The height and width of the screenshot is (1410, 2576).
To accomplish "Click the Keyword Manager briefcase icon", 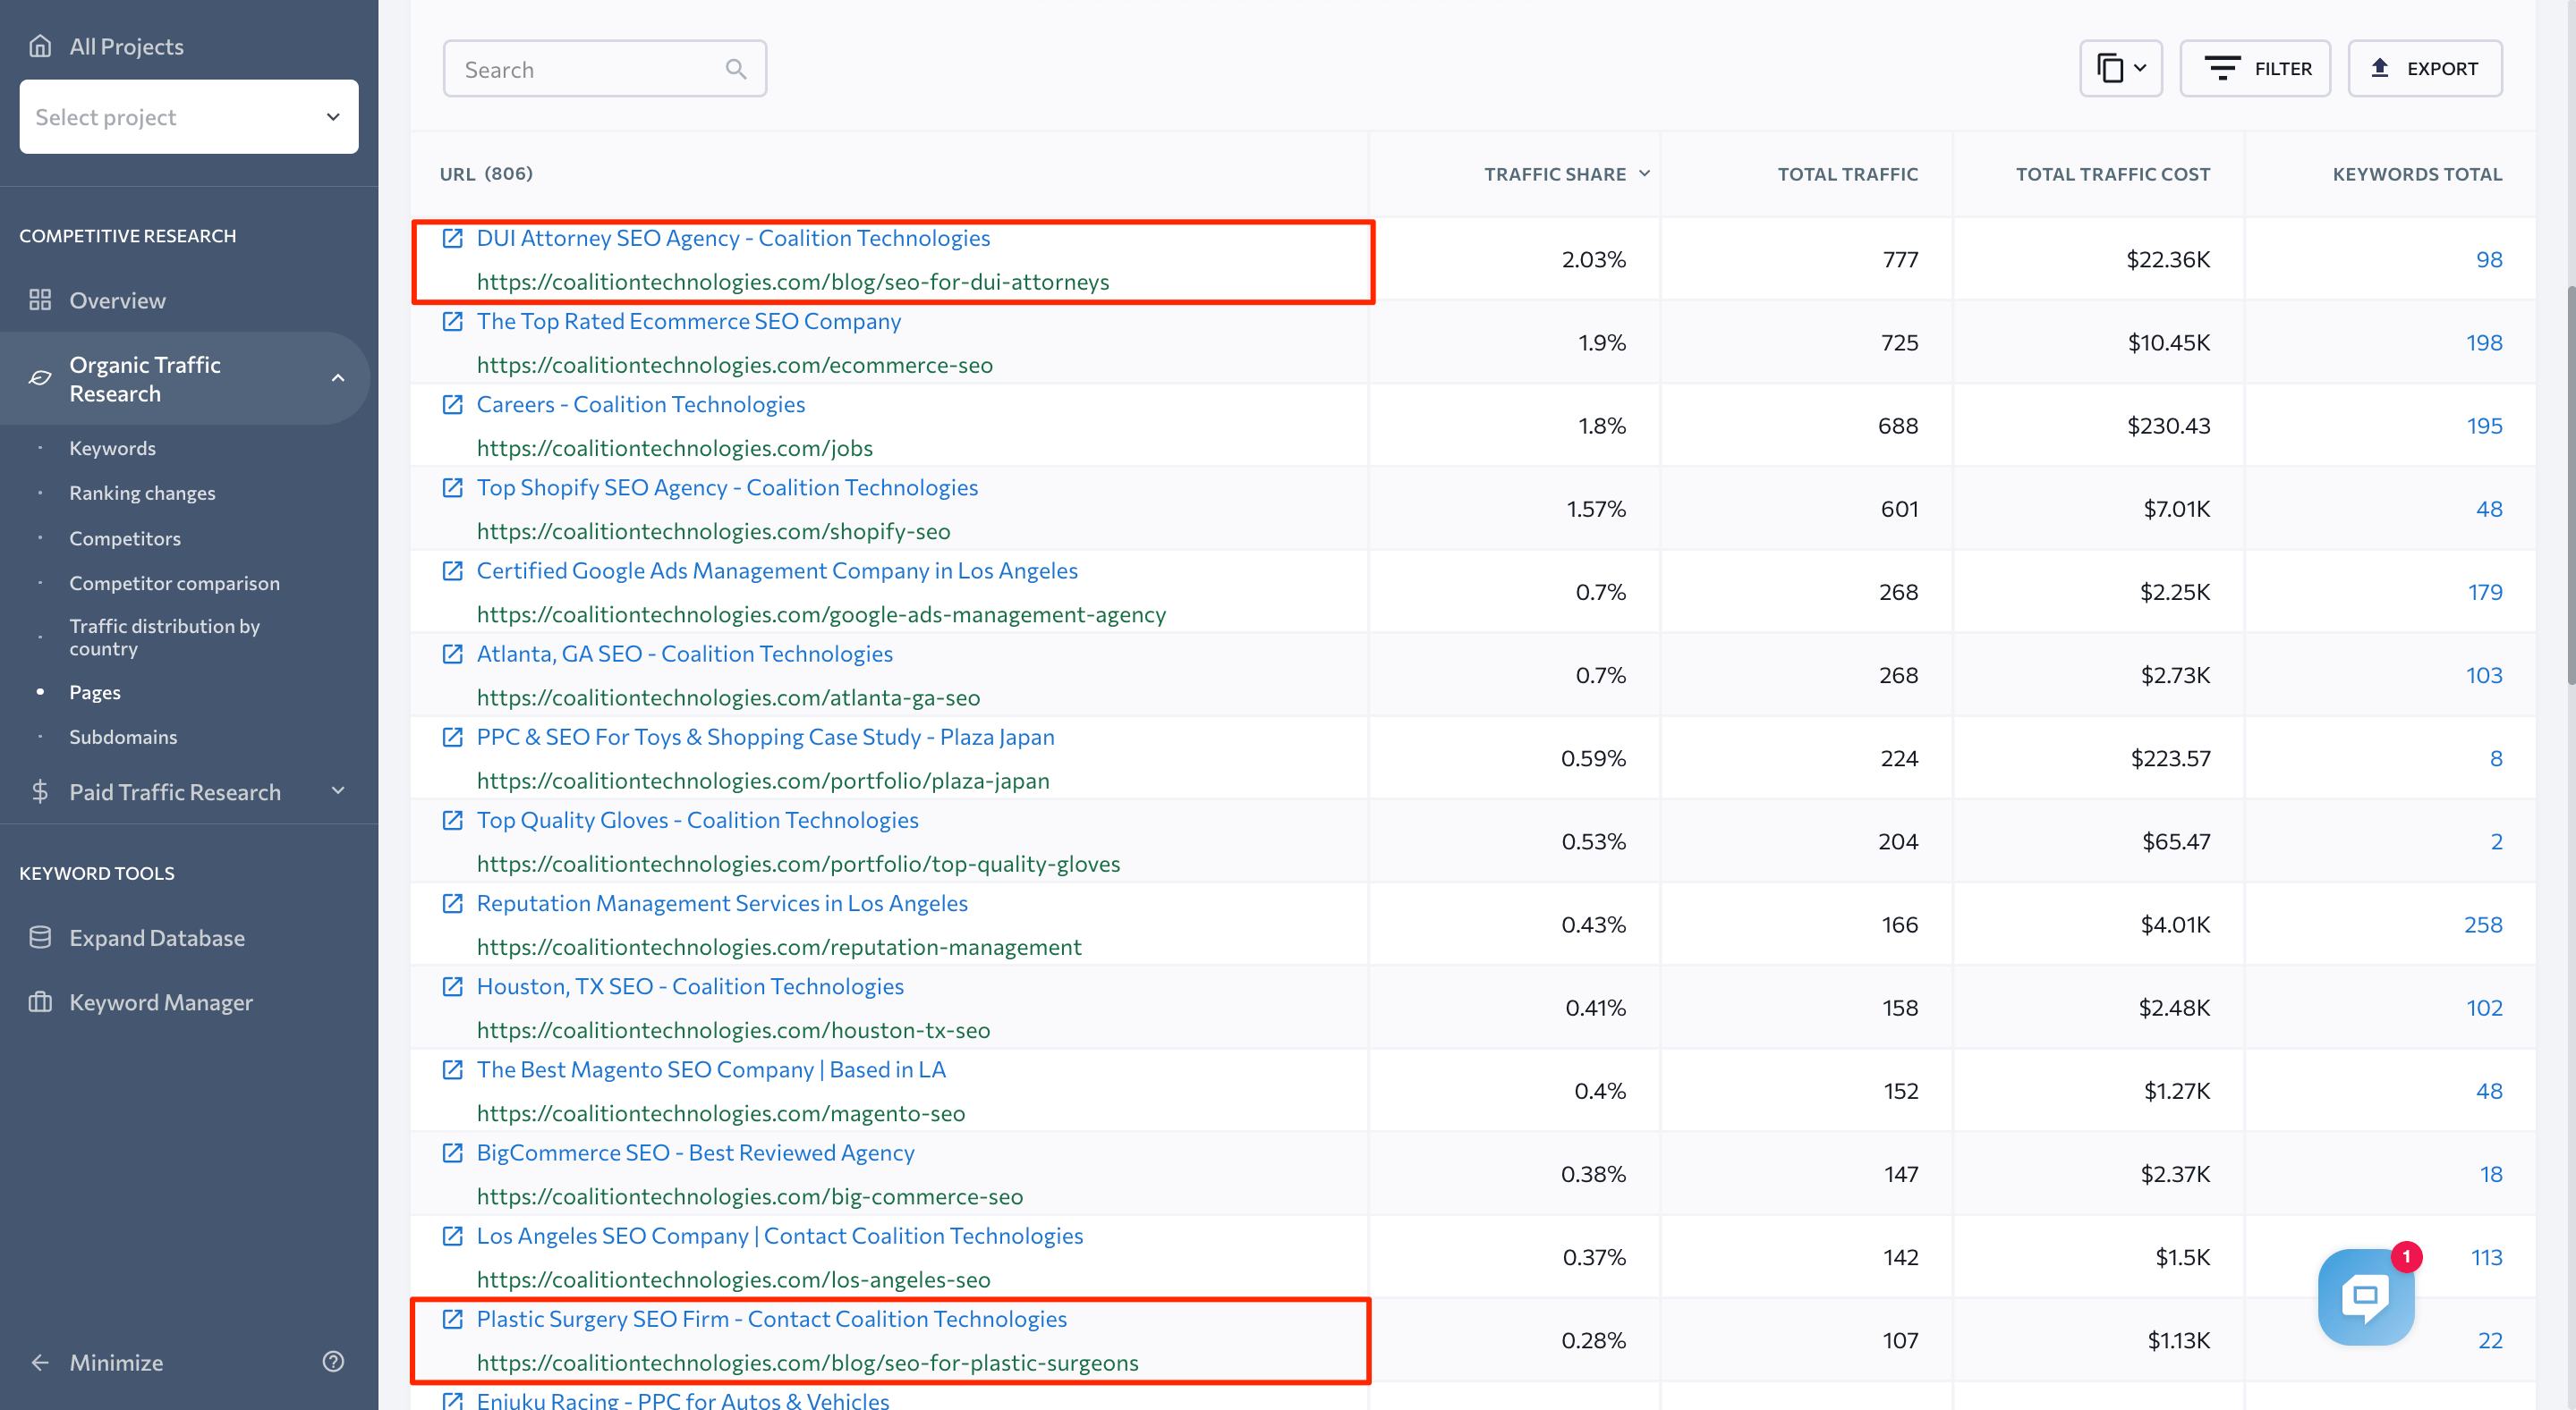I will (40, 1001).
